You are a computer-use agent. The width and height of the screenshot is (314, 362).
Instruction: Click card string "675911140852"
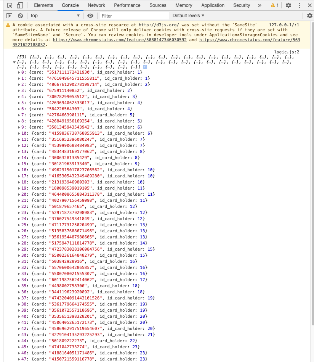pos(64,90)
